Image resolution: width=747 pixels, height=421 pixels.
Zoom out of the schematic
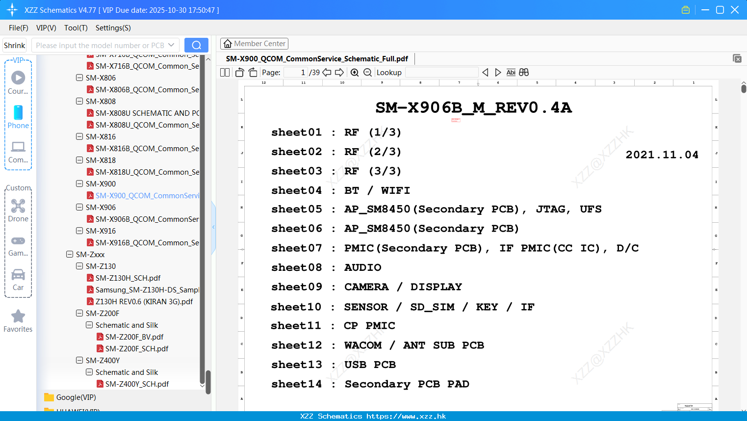367,73
